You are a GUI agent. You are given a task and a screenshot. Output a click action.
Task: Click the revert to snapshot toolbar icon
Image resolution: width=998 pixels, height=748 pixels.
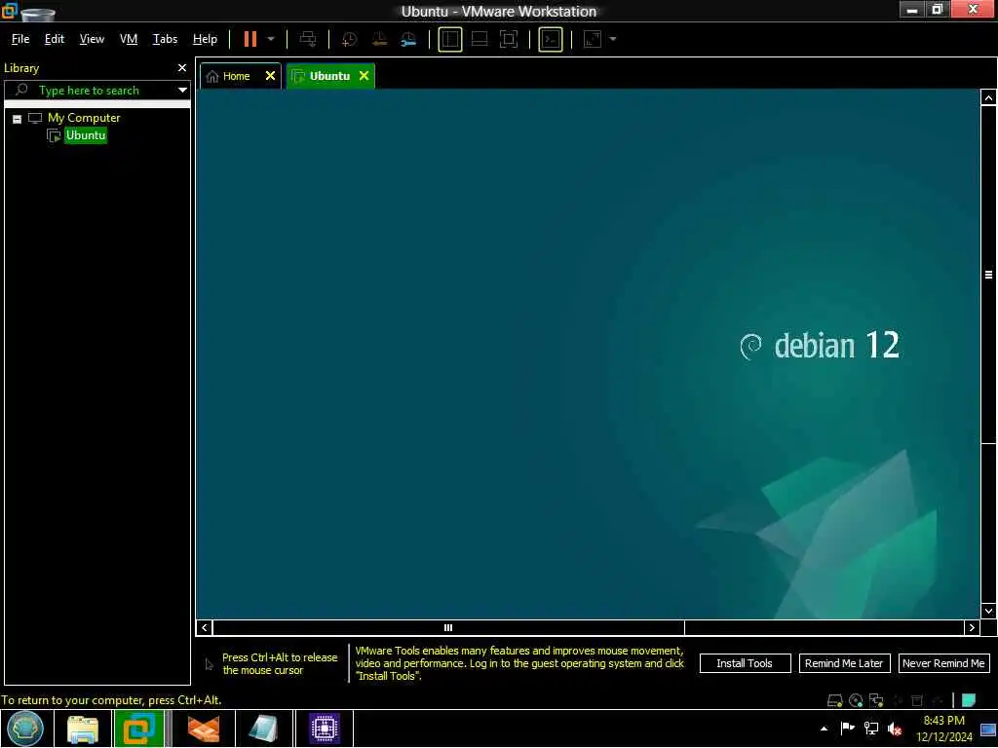(x=379, y=39)
